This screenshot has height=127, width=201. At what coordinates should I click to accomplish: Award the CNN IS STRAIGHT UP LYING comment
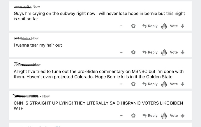(x=133, y=115)
